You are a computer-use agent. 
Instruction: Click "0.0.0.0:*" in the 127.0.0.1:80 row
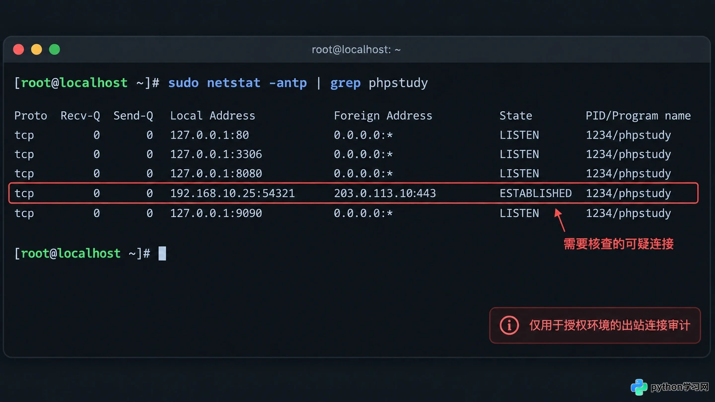(363, 135)
